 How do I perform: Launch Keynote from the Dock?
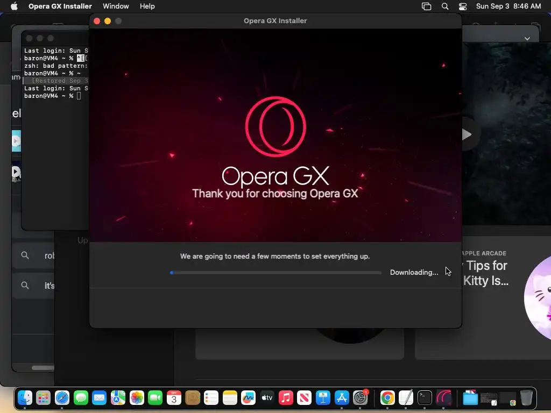point(323,398)
